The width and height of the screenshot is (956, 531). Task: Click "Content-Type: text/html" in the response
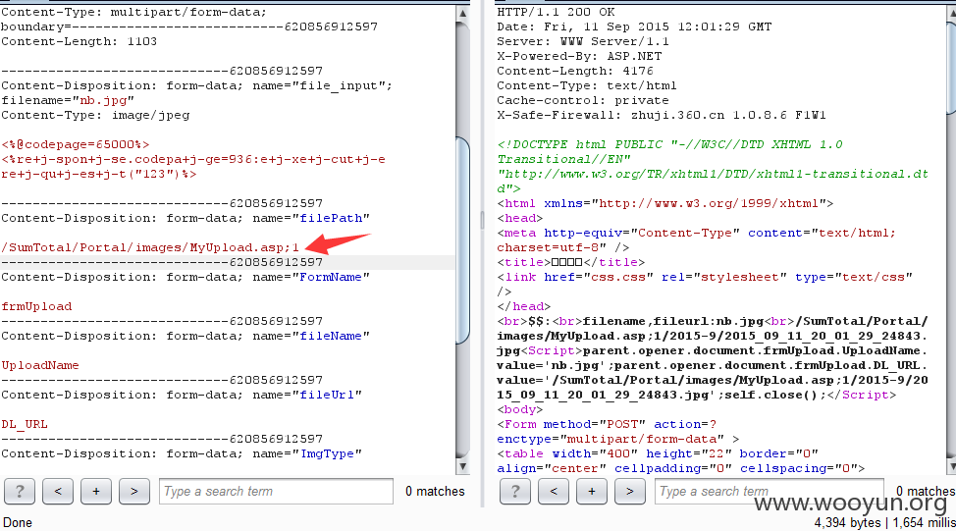(587, 86)
